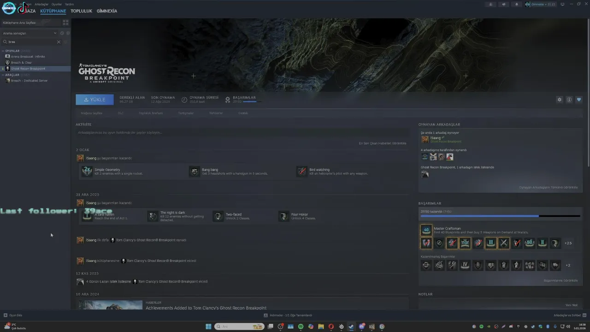Viewport: 590px width, 332px height.
Task: Click the Bird watching achievement icon
Action: (x=302, y=172)
